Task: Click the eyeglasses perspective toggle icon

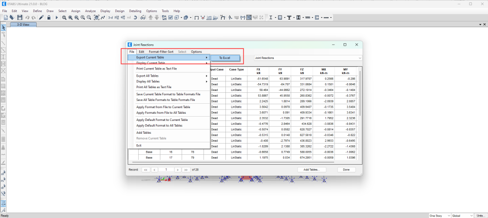Action: [x=143, y=18]
